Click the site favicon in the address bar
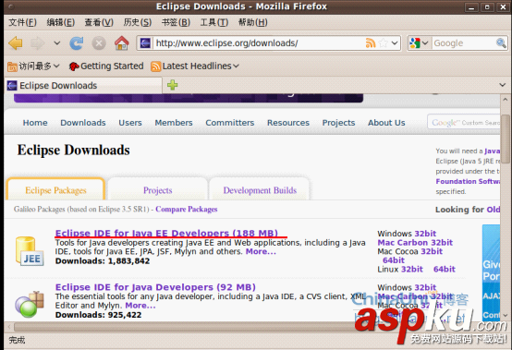The image size is (512, 350). point(145,43)
